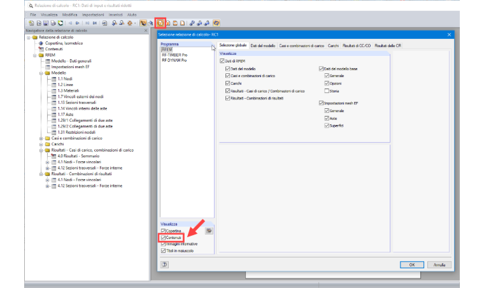
Task: Click the green circular refresh icon
Action: tap(60, 23)
